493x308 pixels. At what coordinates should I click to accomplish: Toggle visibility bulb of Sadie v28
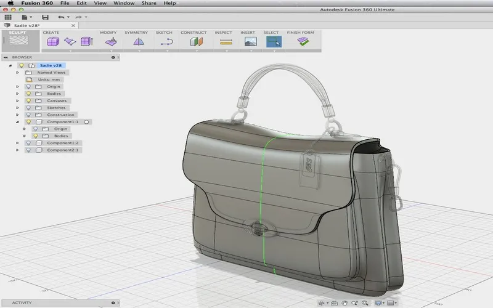pyautogui.click(x=22, y=65)
